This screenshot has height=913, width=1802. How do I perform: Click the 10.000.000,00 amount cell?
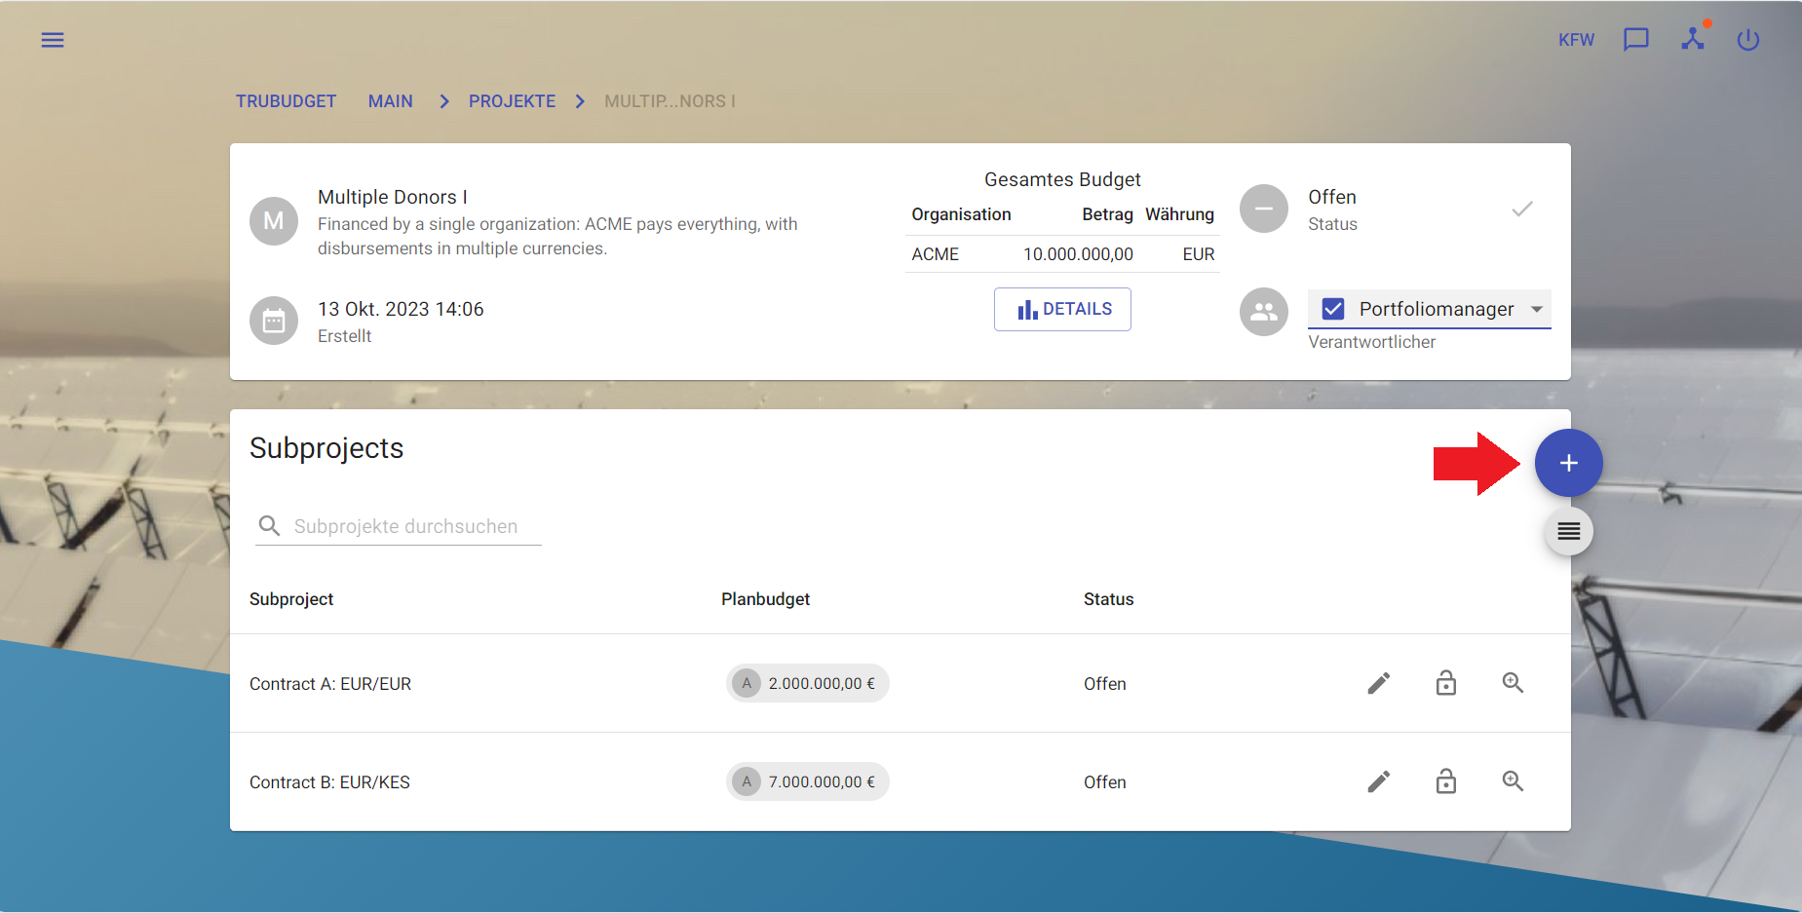tap(1078, 254)
